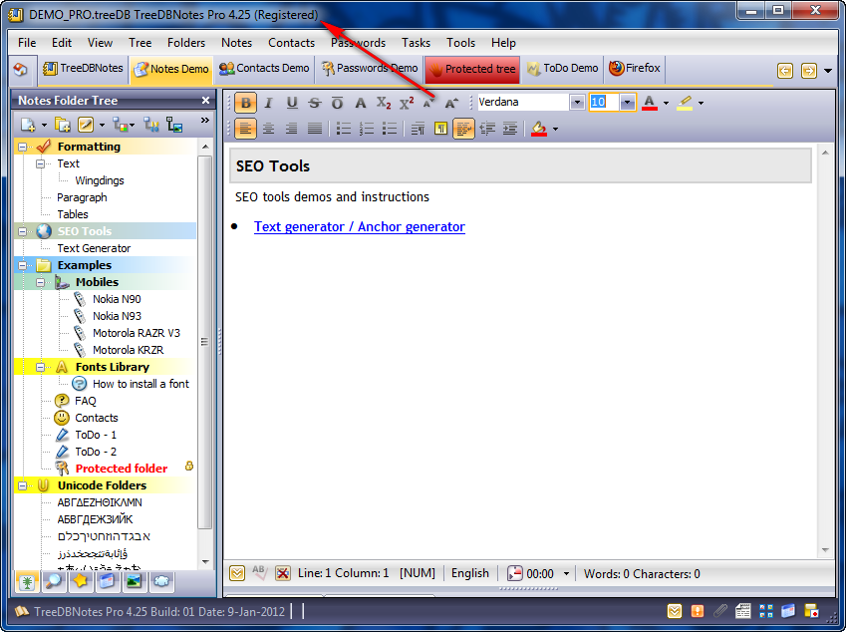
Task: Click the cloud panel icon below the tree
Action: point(161,582)
